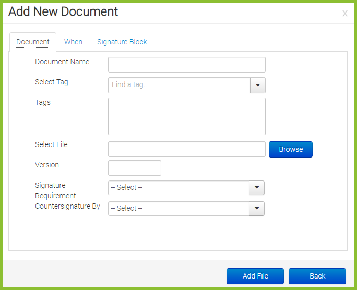Click the Add New Document title
This screenshot has width=357, height=290.
tap(63, 11)
